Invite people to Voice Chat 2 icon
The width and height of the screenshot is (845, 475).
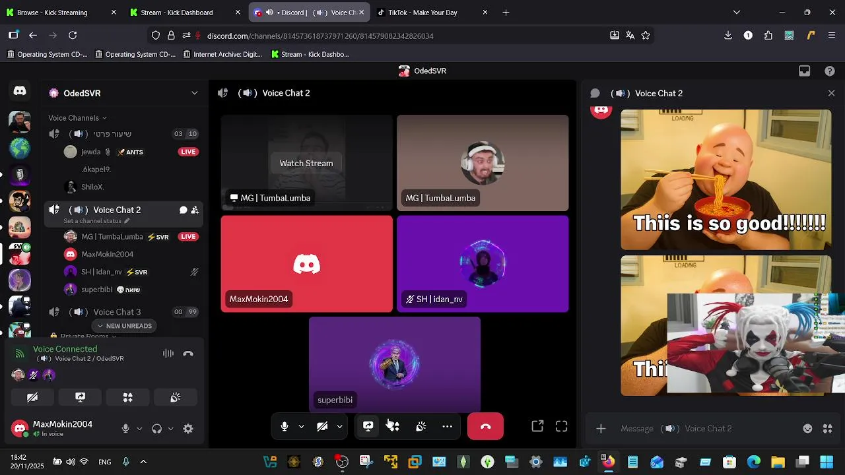coord(195,210)
